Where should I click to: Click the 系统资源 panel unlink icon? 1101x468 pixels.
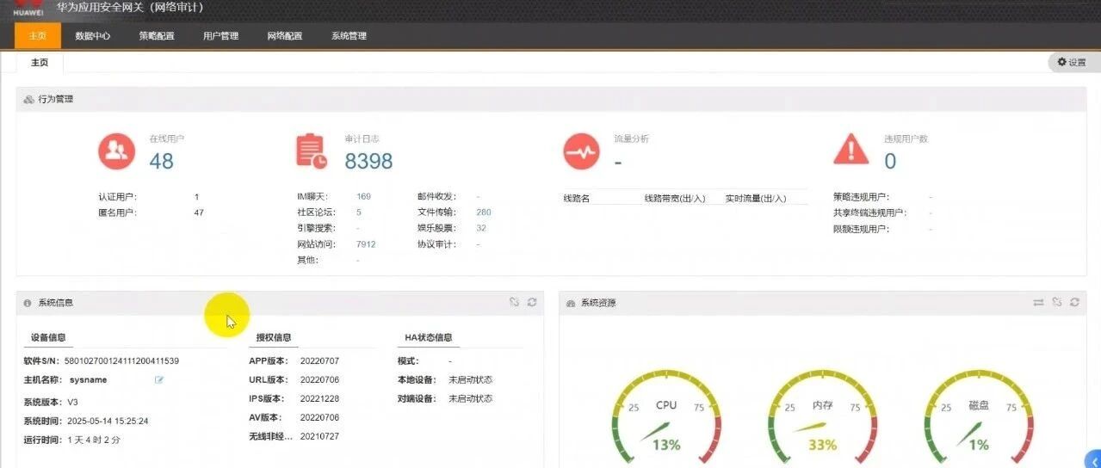pyautogui.click(x=1056, y=302)
